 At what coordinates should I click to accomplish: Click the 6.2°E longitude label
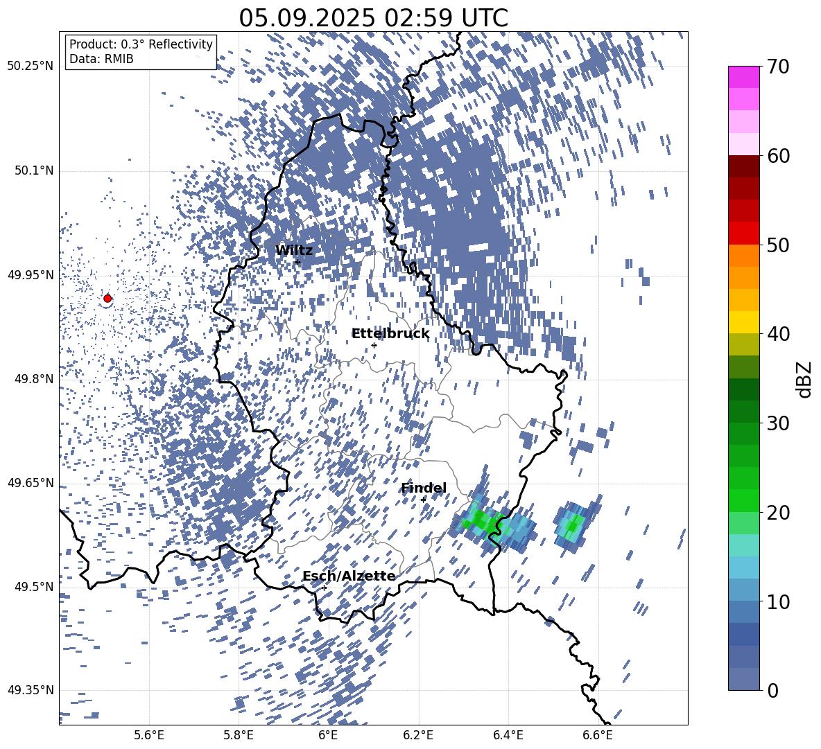(x=418, y=735)
